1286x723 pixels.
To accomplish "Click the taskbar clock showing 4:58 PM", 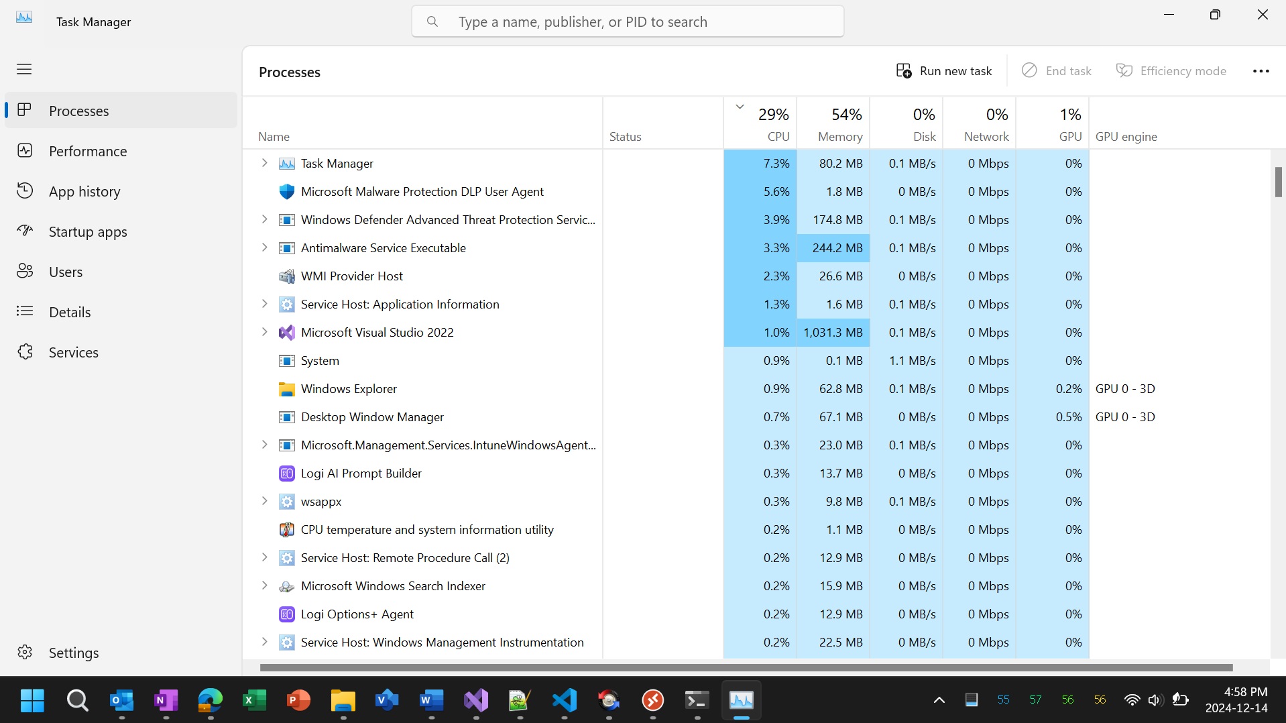I will pos(1237,700).
